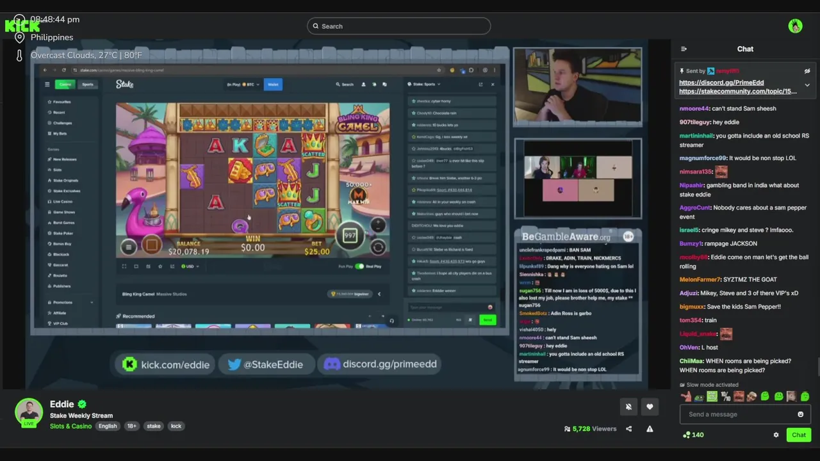820x461 pixels.
Task: Open Favourites in Stake sidebar
Action: click(x=60, y=102)
